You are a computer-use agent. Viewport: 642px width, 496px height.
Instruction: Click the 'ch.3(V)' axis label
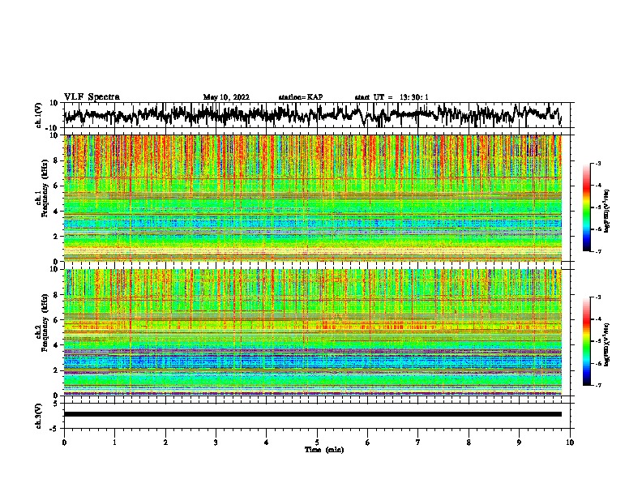[x=39, y=416]
